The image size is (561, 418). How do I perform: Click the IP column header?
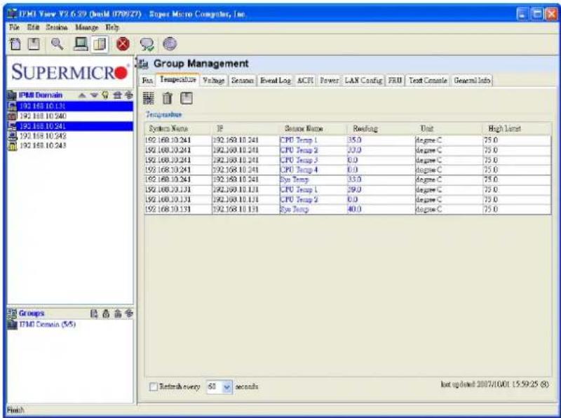[x=246, y=128]
